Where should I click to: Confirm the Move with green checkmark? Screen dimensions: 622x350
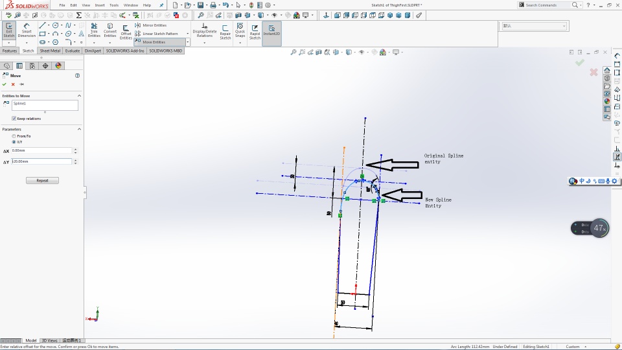point(5,84)
